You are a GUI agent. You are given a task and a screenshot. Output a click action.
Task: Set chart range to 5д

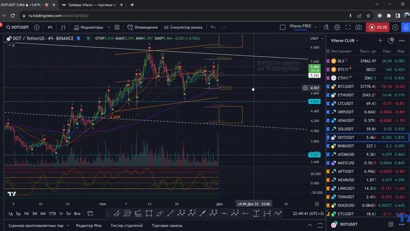(18, 214)
